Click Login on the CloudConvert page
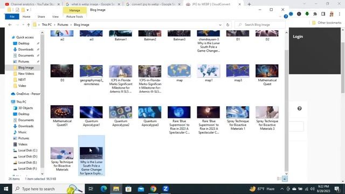Viewport: 345px width, 194px height. point(298,37)
